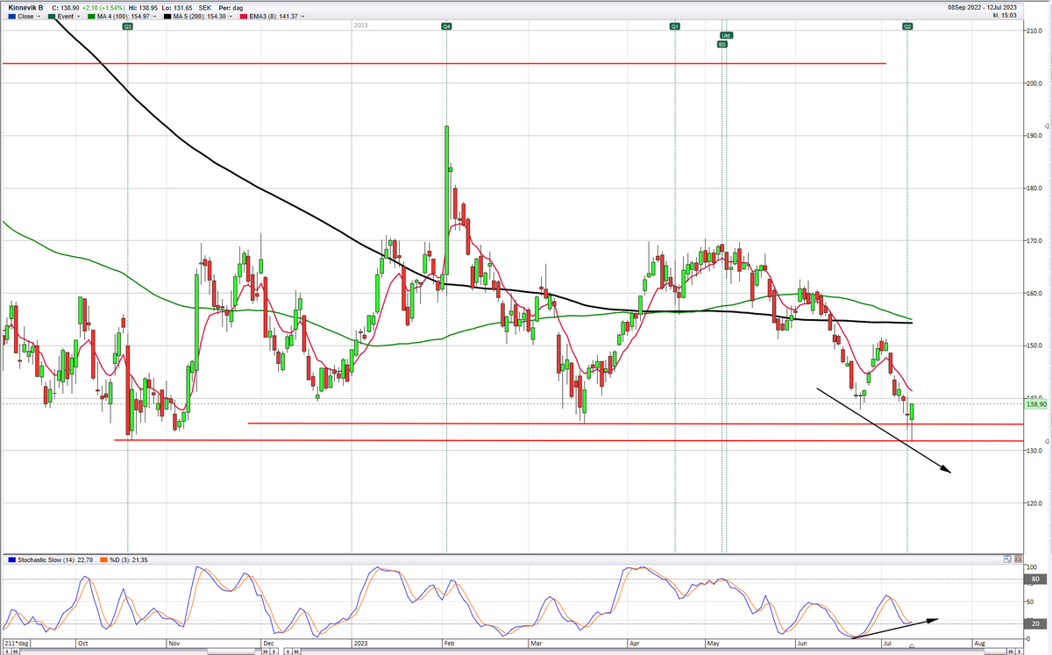This screenshot has width=1052, height=655.
Task: Click the Q4 event marker
Action: (446, 27)
